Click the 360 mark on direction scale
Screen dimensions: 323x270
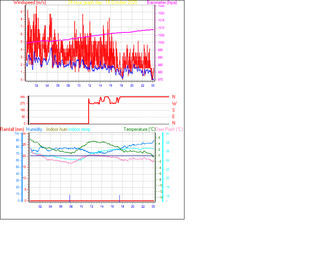[23, 96]
